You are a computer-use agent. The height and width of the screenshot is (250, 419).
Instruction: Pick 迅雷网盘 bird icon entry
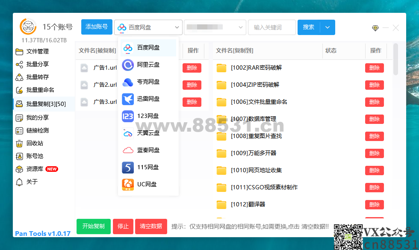128,99
